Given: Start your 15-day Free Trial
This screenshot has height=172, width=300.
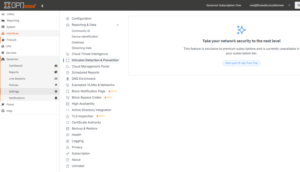Looking at the screenshot, I should click(x=241, y=63).
